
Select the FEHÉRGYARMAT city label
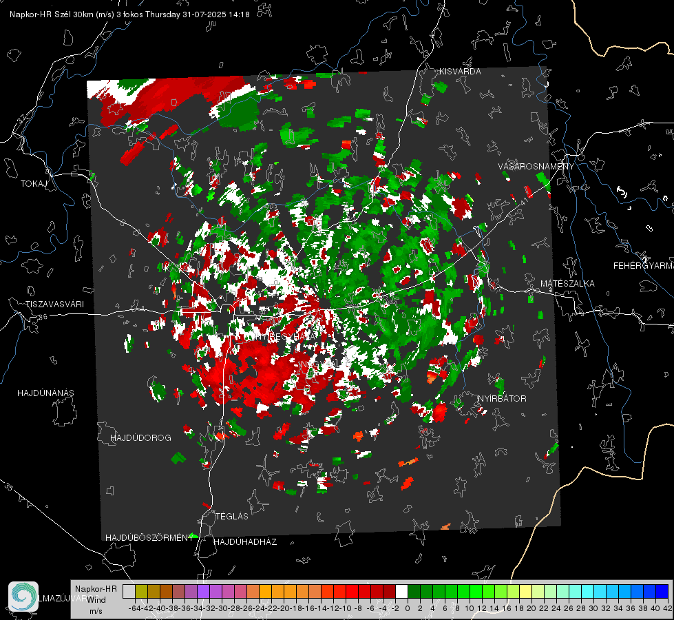click(644, 266)
